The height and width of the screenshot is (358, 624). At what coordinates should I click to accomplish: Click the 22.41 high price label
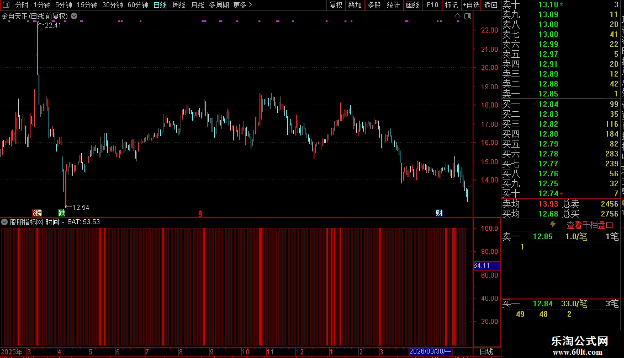point(53,25)
